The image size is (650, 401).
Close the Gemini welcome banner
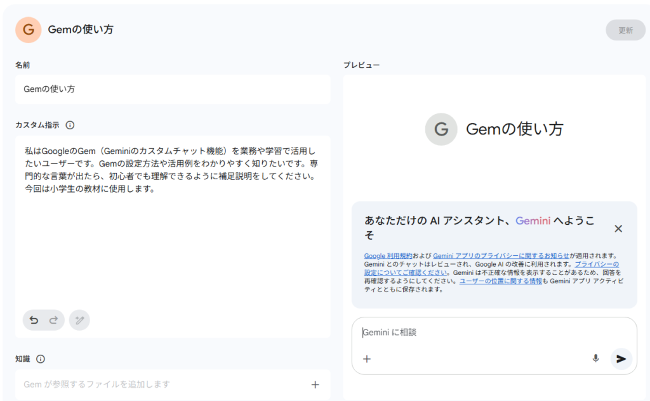click(618, 229)
